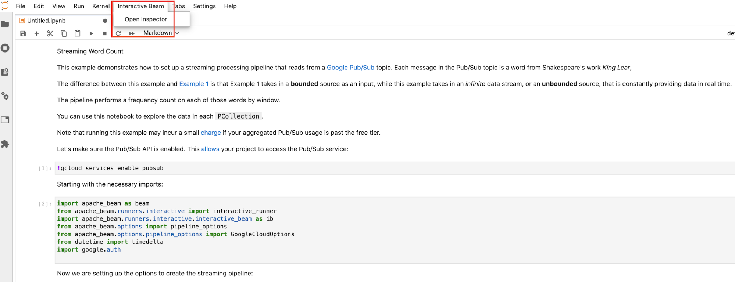
Task: Select Open Inspector menu entry
Action: point(146,19)
